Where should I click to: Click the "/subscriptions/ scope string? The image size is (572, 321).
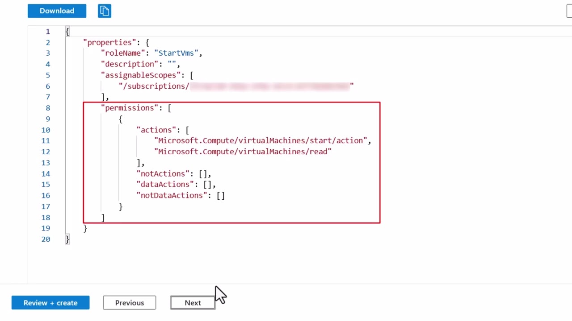click(x=236, y=86)
